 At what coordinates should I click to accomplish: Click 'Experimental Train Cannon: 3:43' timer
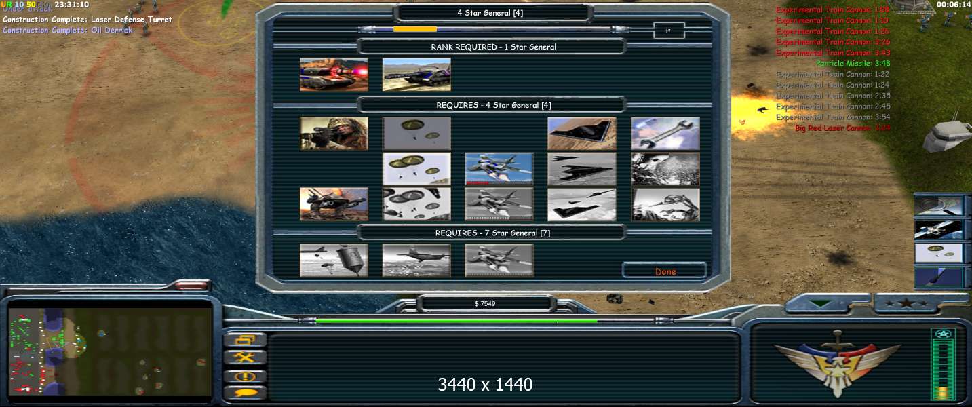[x=833, y=53]
